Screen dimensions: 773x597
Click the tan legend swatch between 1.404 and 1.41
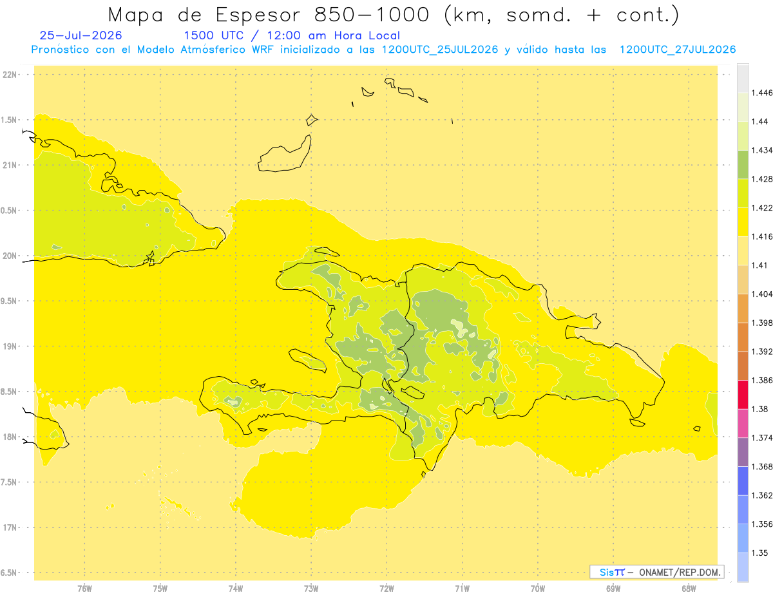pyautogui.click(x=743, y=280)
